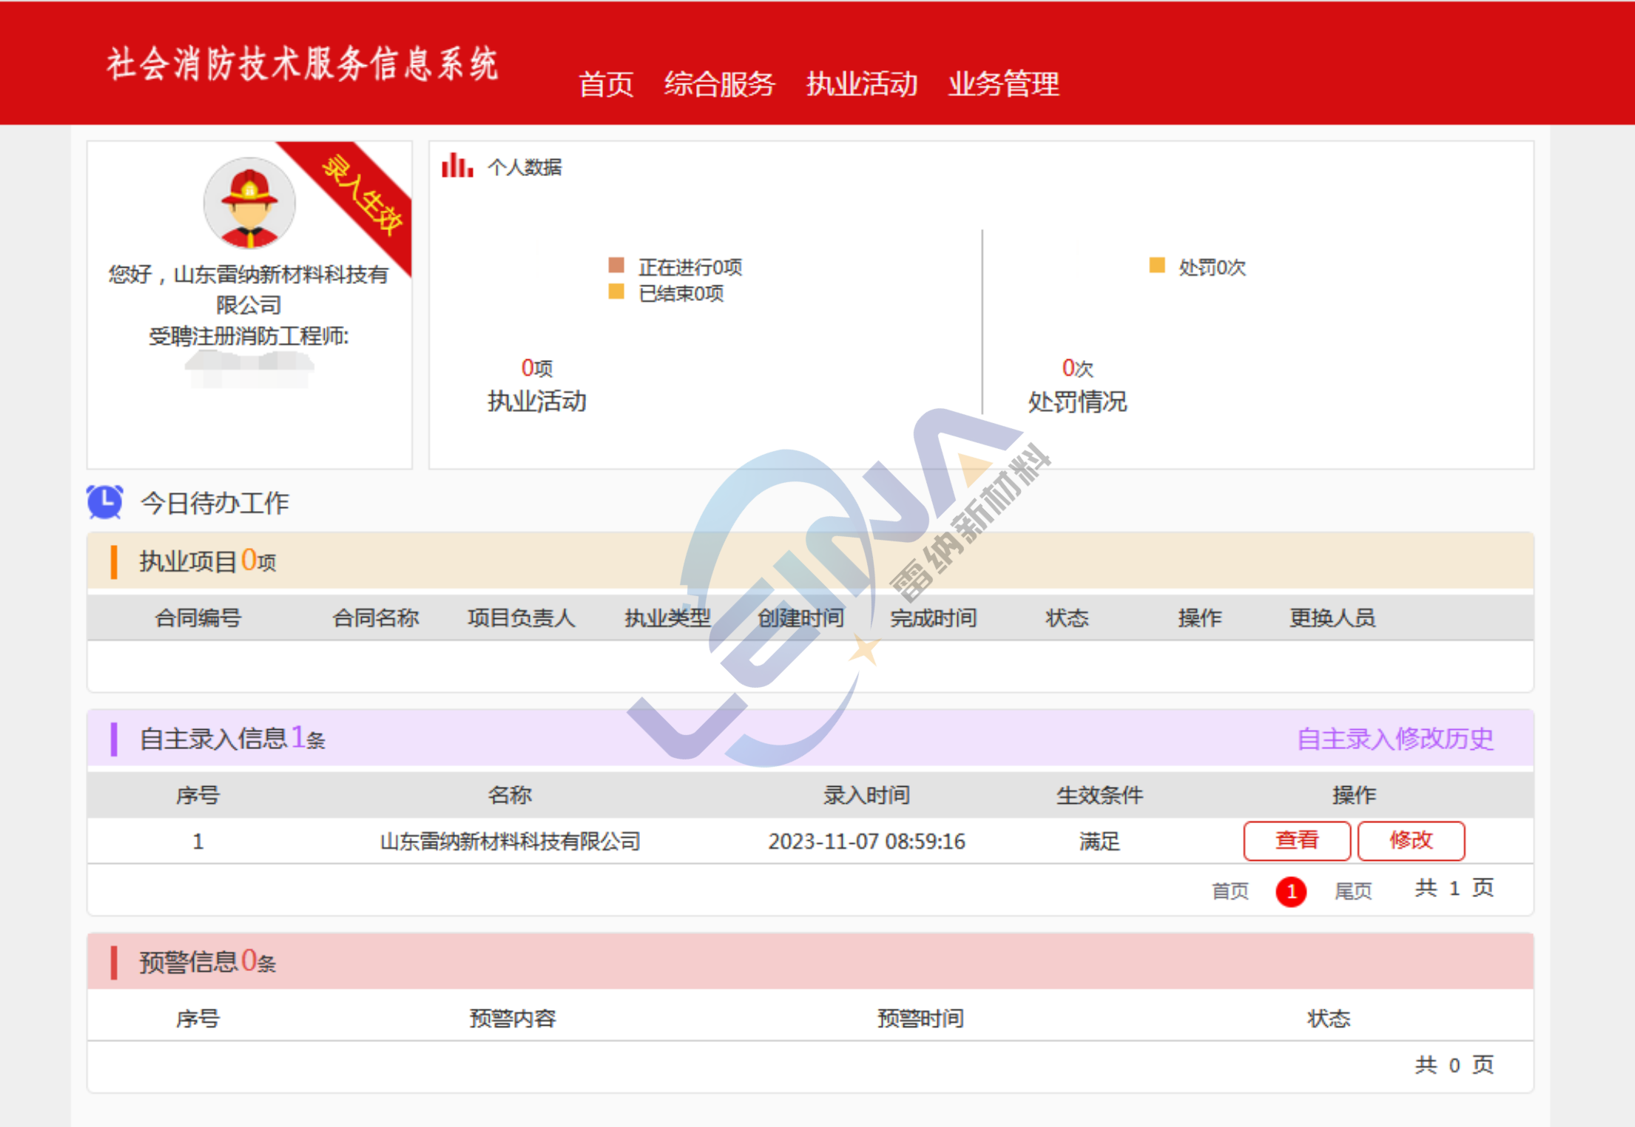Click the 0次 处罚情况 count
This screenshot has width=1635, height=1127.
[x=1077, y=368]
